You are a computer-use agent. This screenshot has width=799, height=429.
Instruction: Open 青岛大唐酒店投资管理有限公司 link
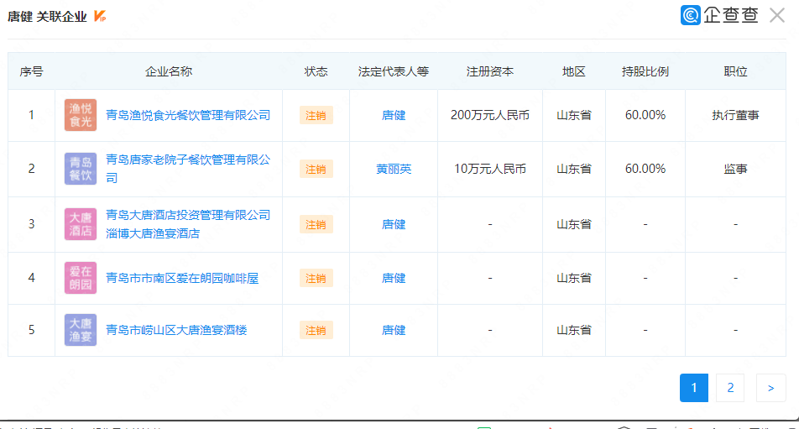coord(188,215)
